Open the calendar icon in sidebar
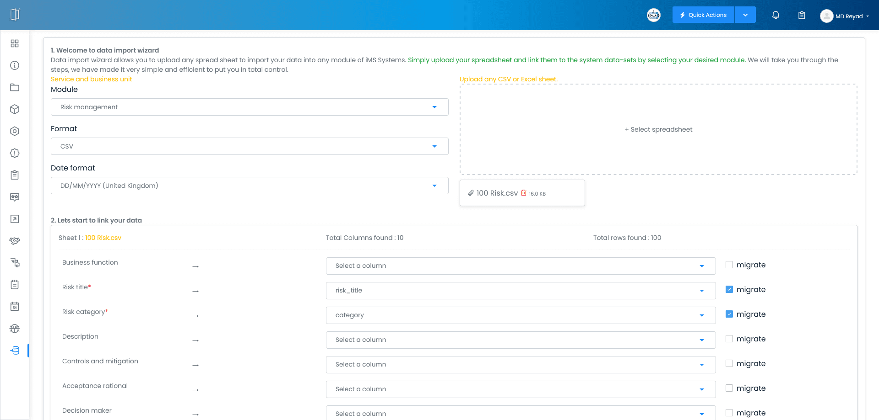 pos(15,307)
